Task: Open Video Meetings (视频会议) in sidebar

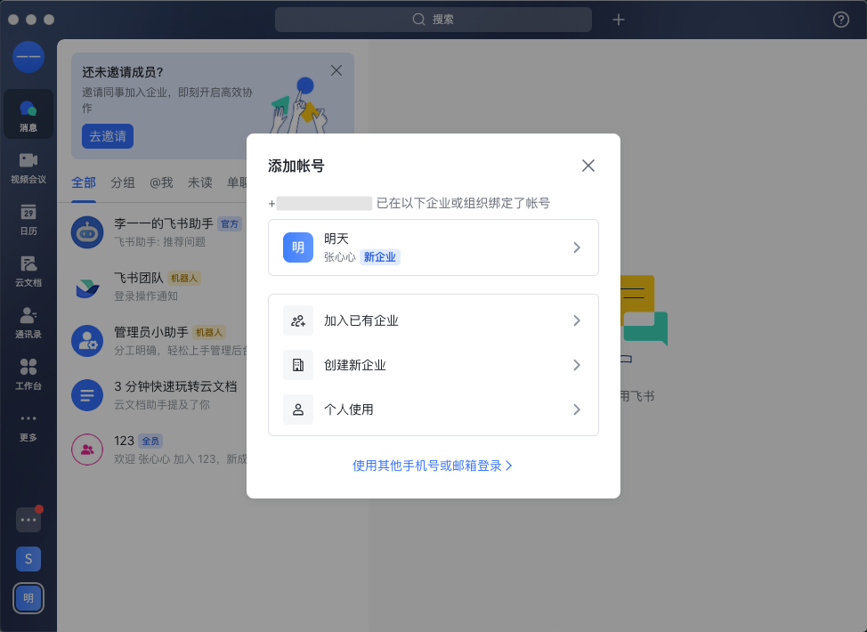Action: click(x=28, y=167)
